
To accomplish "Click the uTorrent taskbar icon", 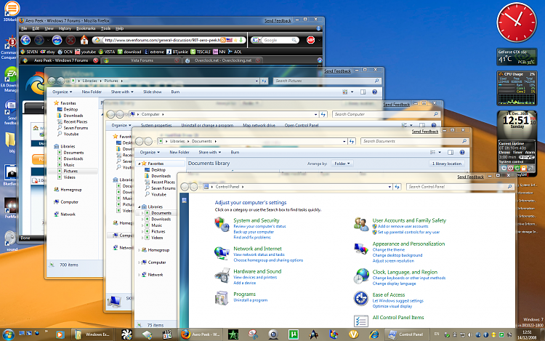I will (294, 334).
